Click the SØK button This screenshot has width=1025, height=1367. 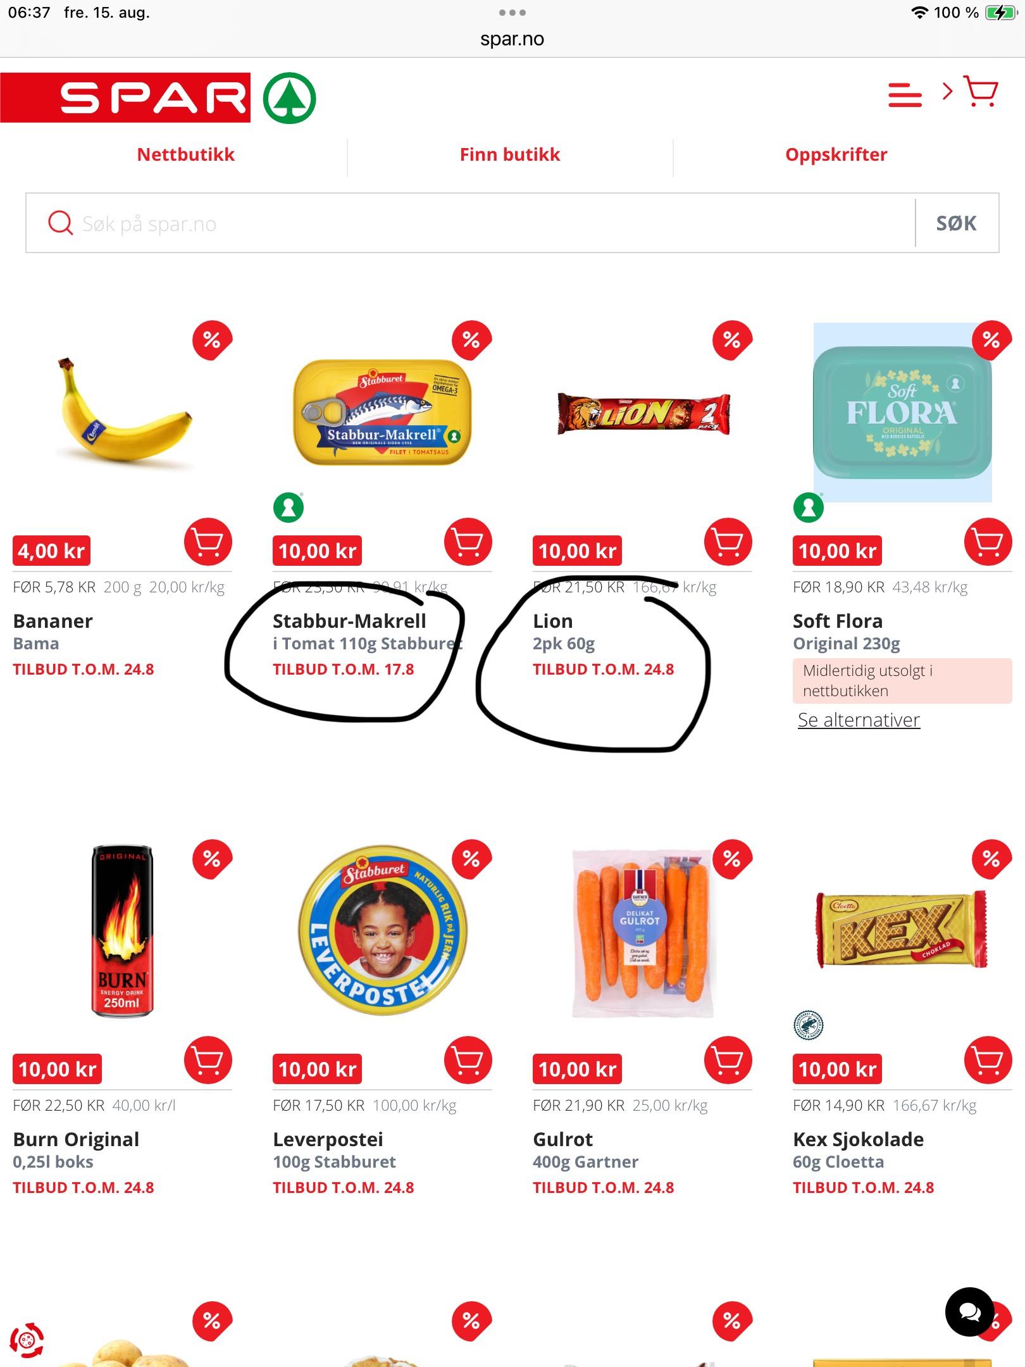[x=957, y=223]
